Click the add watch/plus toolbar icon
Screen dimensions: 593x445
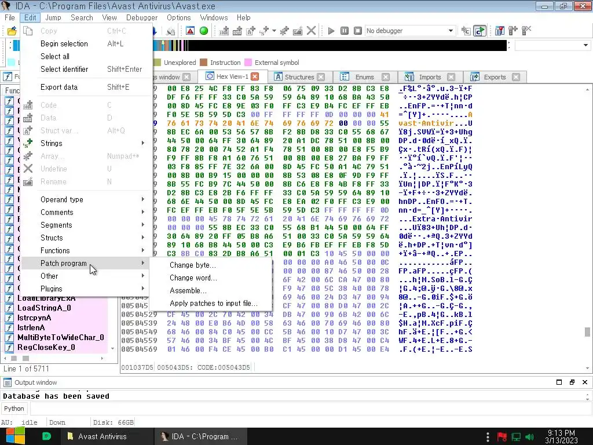point(513,31)
